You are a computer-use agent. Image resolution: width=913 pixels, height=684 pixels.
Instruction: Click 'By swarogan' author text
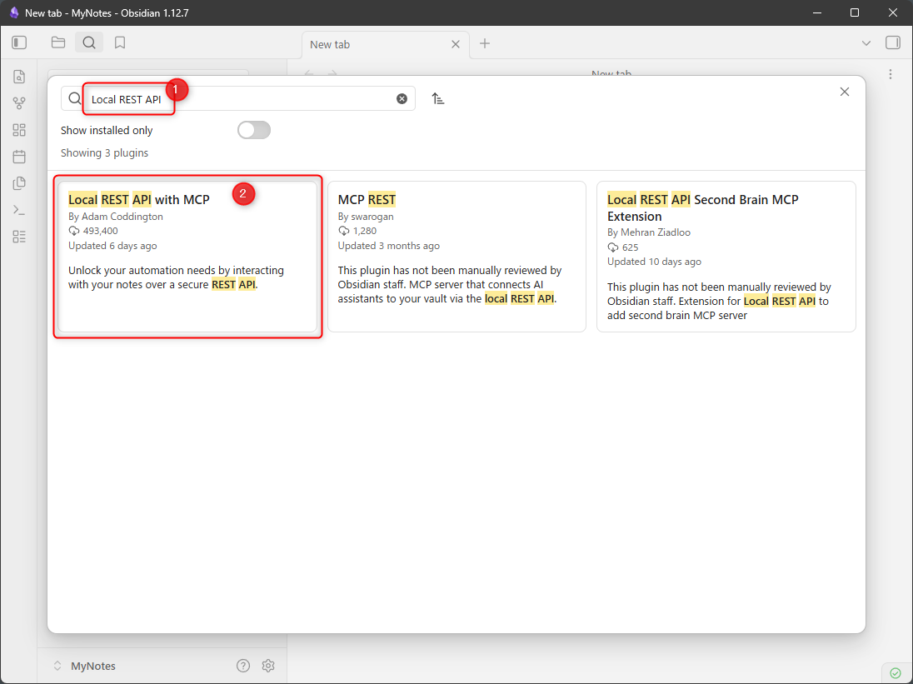click(366, 217)
